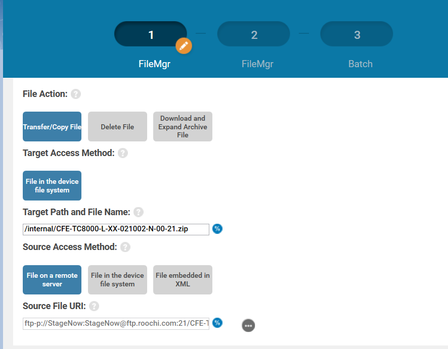This screenshot has height=349, width=448.
Task: Click the Source File URI heading text
Action: coord(54,306)
